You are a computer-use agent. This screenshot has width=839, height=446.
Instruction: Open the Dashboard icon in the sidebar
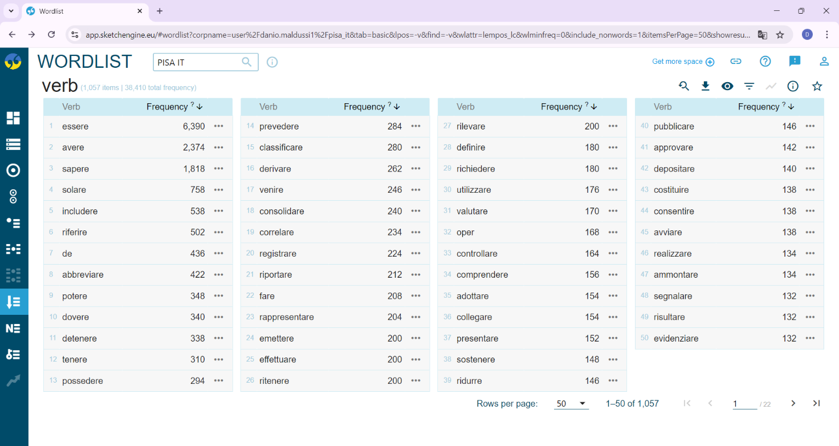[13, 118]
